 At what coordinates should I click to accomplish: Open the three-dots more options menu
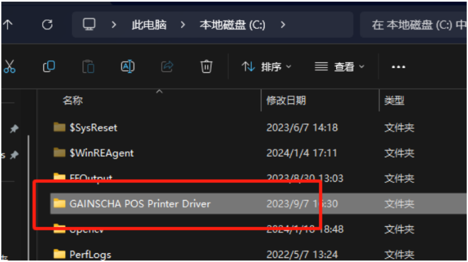point(398,67)
